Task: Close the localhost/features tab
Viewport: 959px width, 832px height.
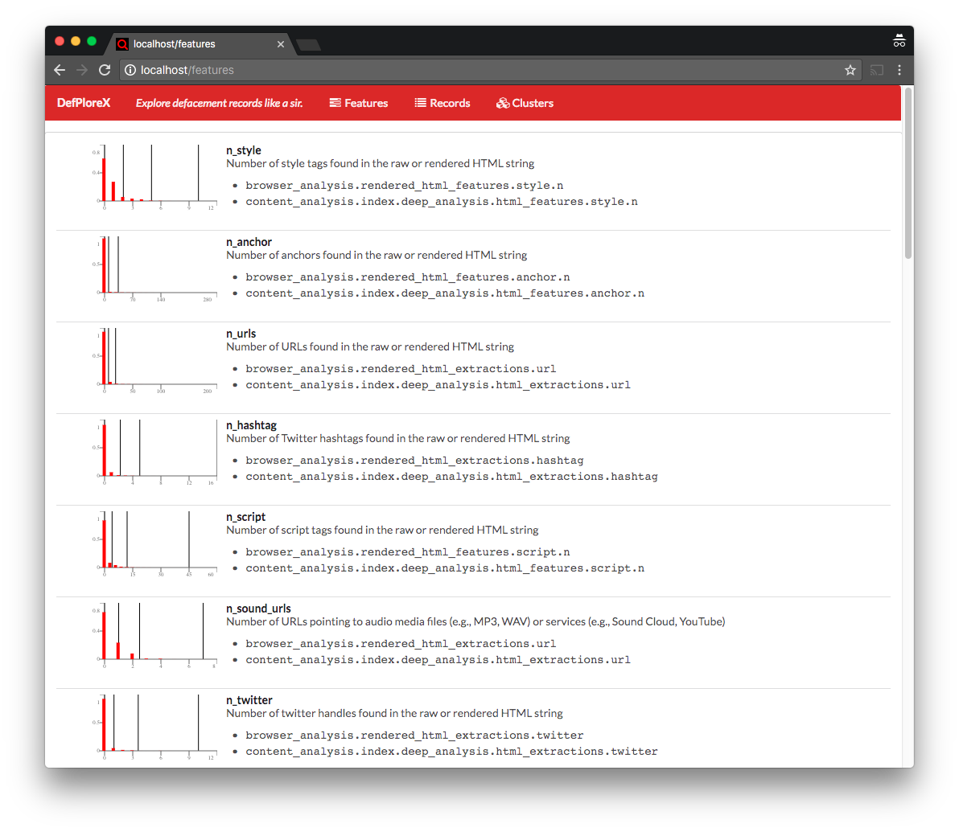Action: tap(281, 44)
